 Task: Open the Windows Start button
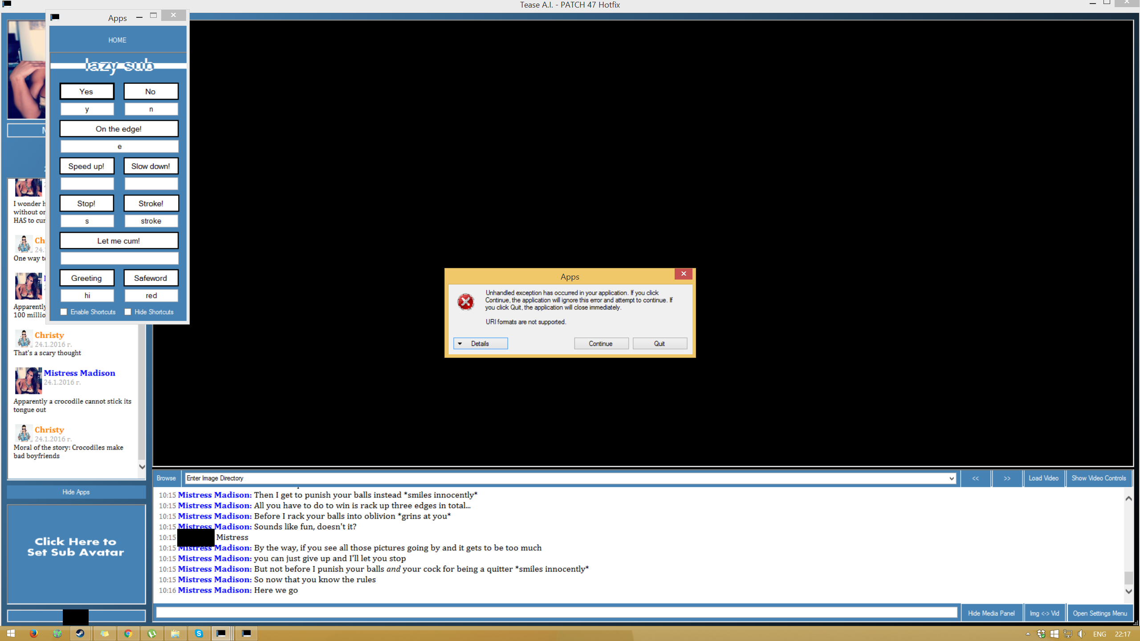coord(11,633)
